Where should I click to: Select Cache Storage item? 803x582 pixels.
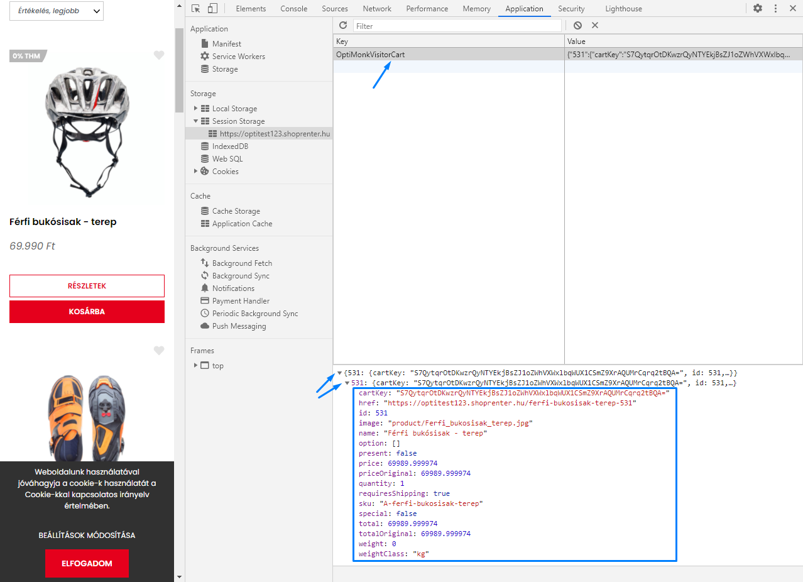pos(236,211)
